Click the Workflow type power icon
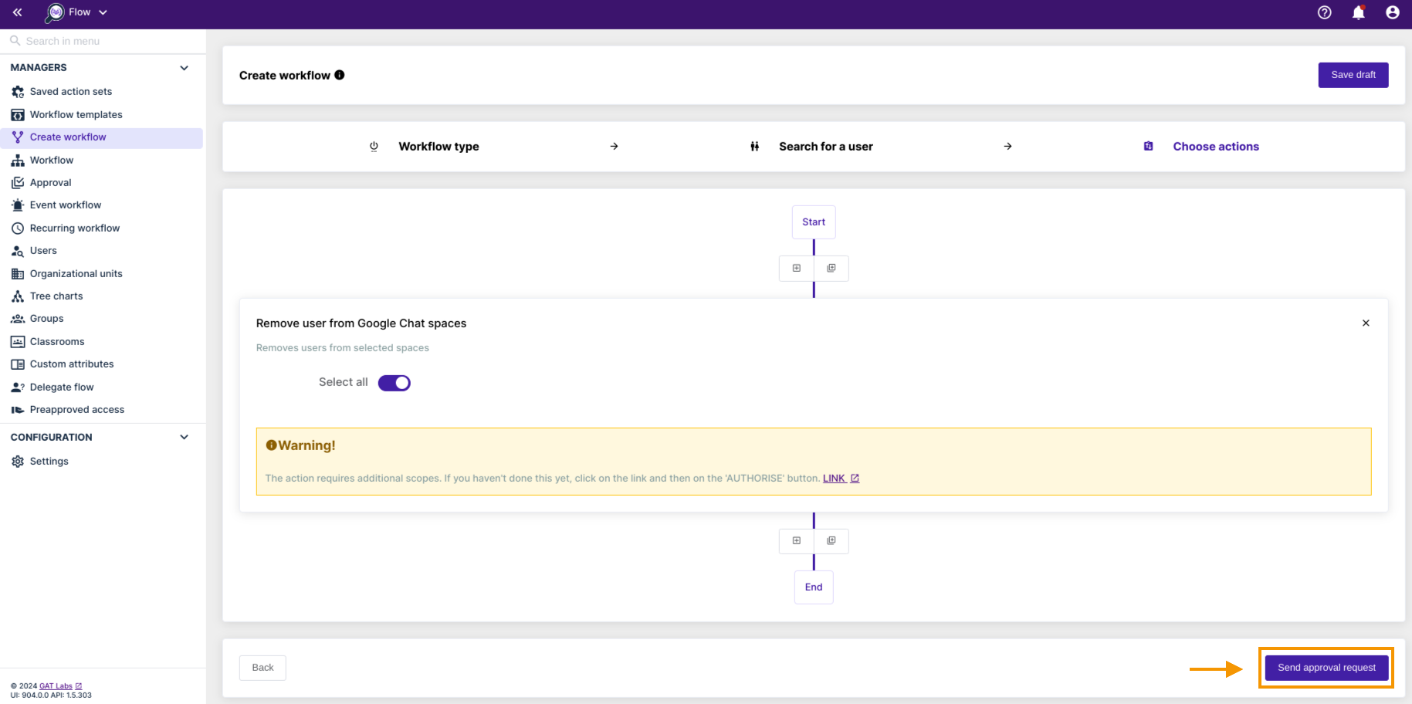 point(374,147)
